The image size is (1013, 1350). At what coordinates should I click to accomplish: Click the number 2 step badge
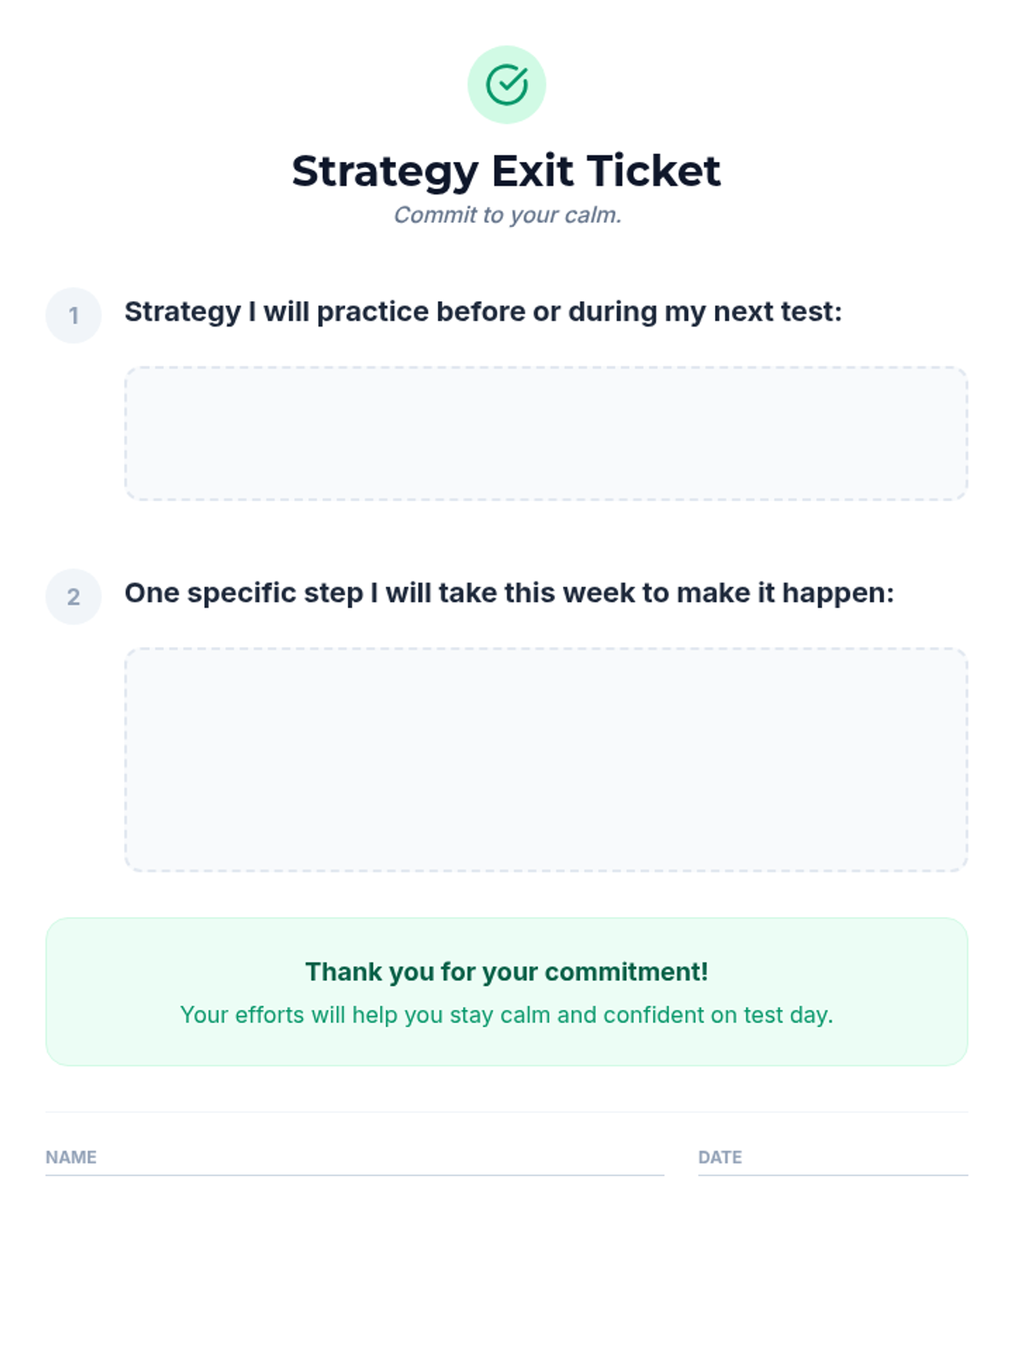[x=73, y=597]
